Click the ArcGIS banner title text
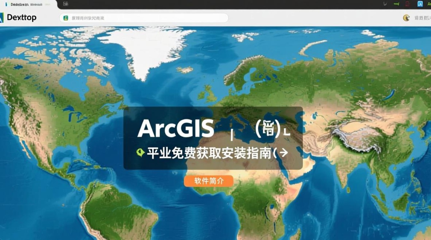The height and width of the screenshot is (240, 431). click(x=176, y=128)
